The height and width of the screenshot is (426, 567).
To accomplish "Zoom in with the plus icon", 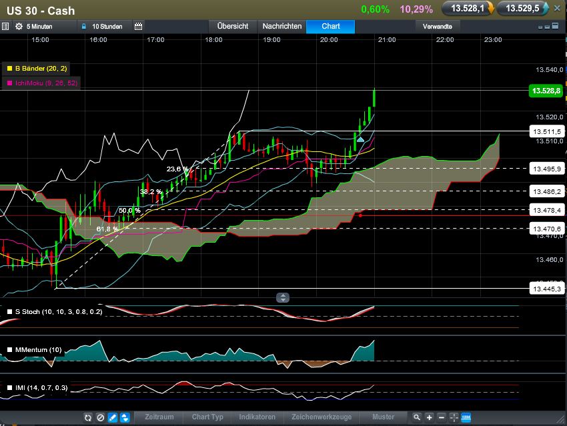I will tap(429, 417).
